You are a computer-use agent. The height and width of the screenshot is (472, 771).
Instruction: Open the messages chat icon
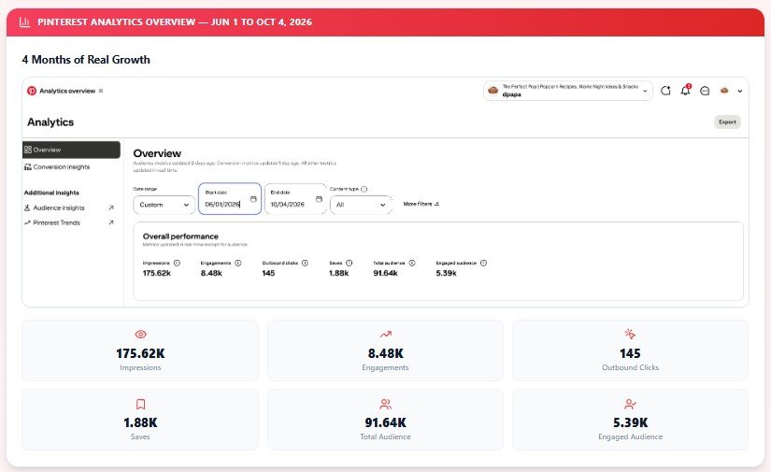click(705, 91)
